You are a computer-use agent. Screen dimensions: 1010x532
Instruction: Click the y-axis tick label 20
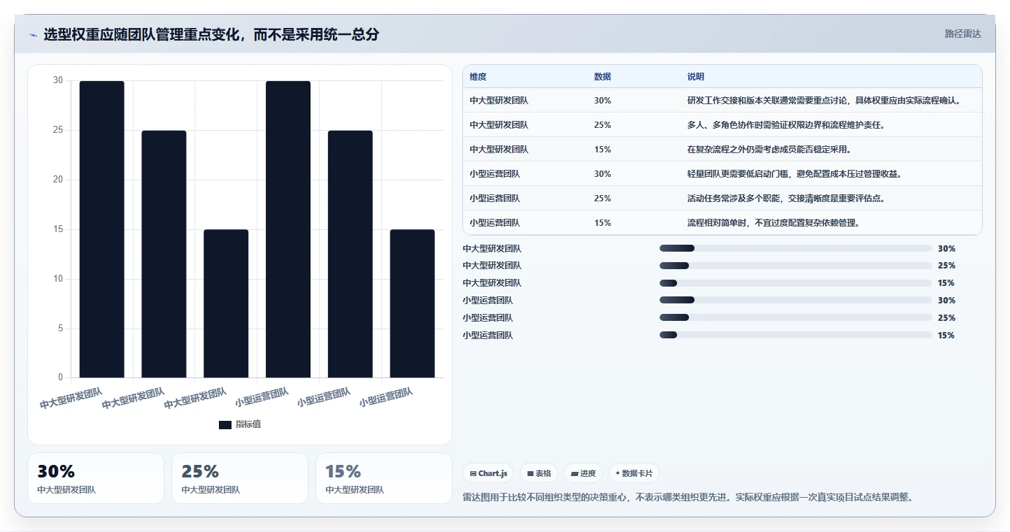[58, 180]
